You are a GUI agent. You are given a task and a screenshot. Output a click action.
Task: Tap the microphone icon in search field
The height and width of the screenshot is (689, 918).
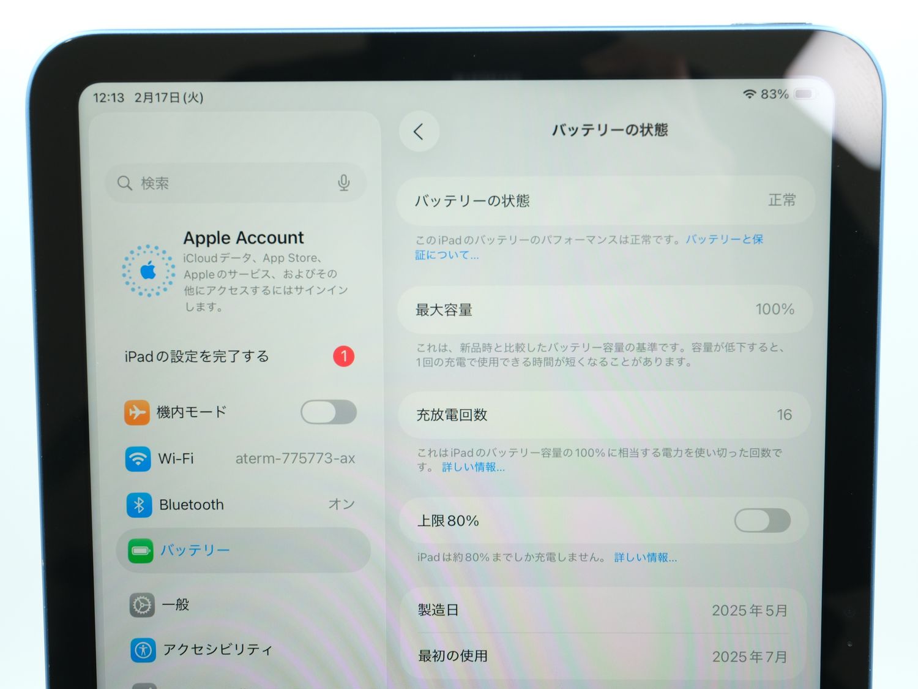pos(344,183)
